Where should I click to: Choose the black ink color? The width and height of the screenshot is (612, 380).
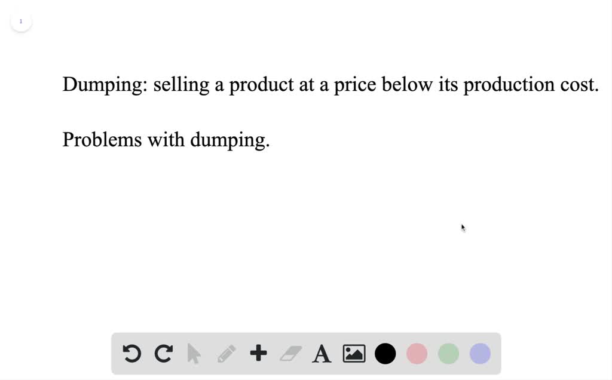pyautogui.click(x=385, y=353)
